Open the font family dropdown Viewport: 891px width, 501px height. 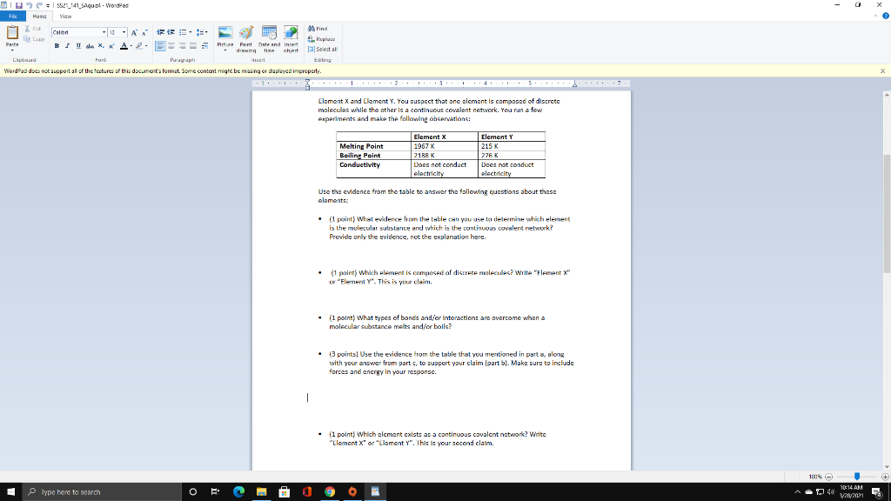click(x=105, y=33)
